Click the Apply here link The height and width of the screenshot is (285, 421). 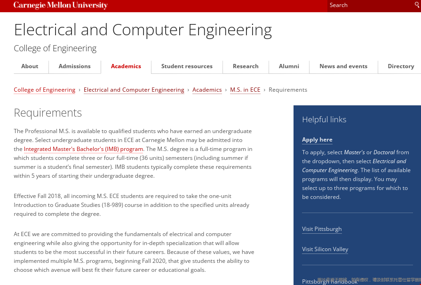pos(317,139)
